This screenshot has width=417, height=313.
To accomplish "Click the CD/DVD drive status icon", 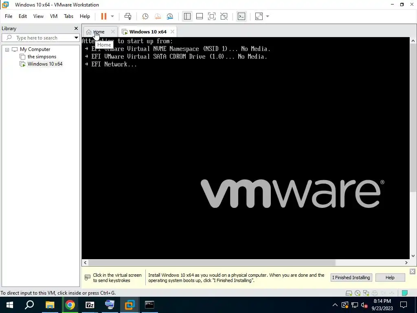I will (x=358, y=293).
